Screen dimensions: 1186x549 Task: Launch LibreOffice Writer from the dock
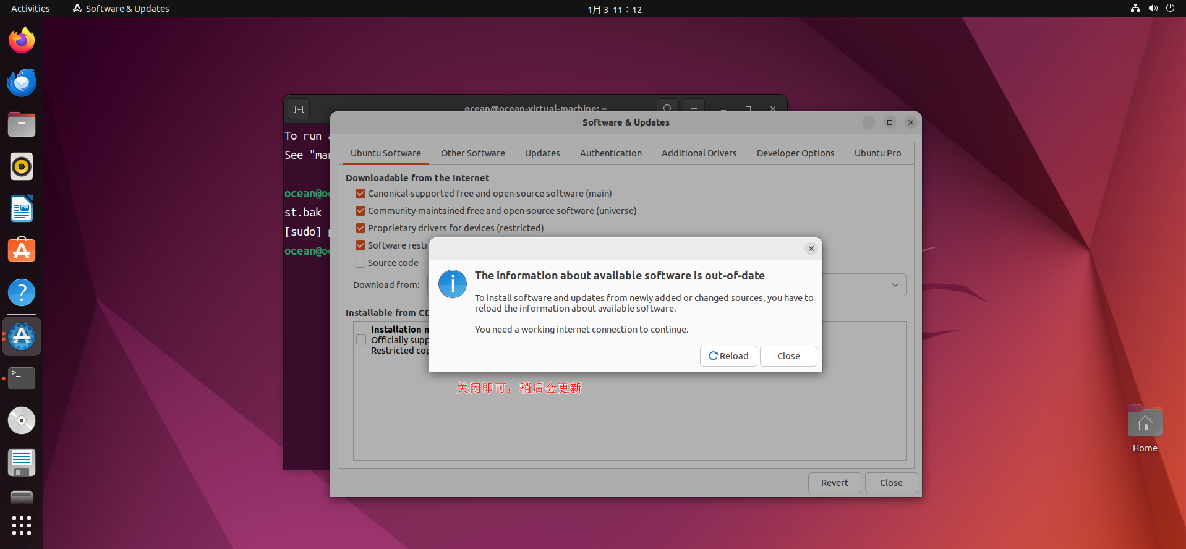[22, 209]
